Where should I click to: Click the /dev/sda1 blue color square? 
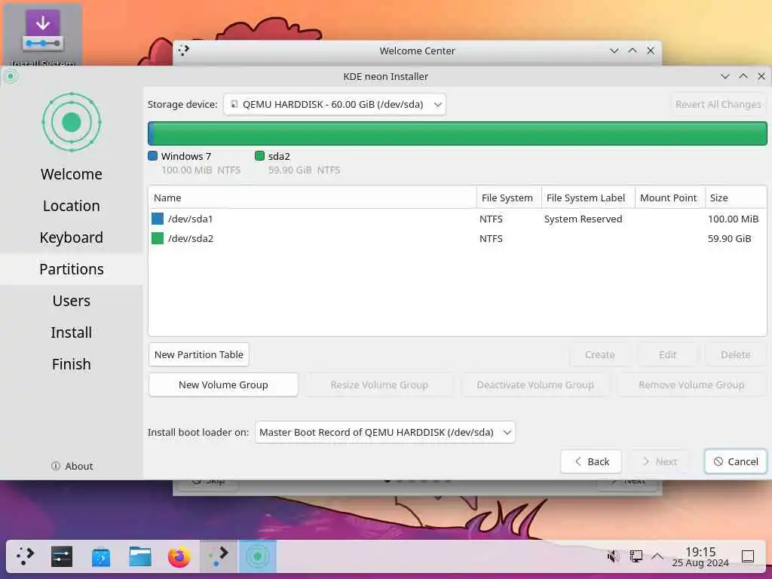tap(158, 219)
